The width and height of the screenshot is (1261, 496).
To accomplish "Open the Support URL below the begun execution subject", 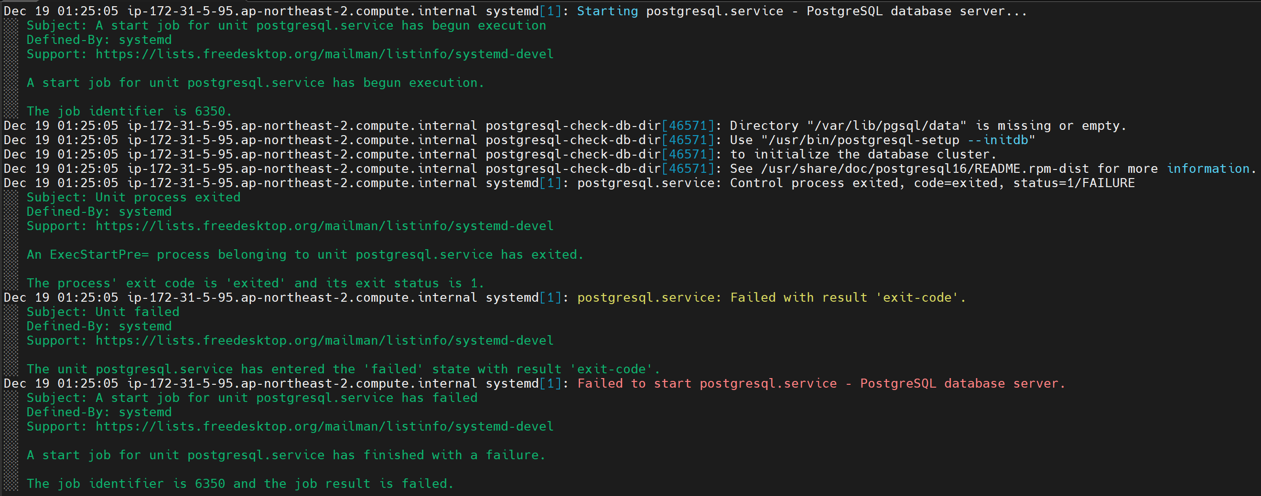I will (324, 54).
